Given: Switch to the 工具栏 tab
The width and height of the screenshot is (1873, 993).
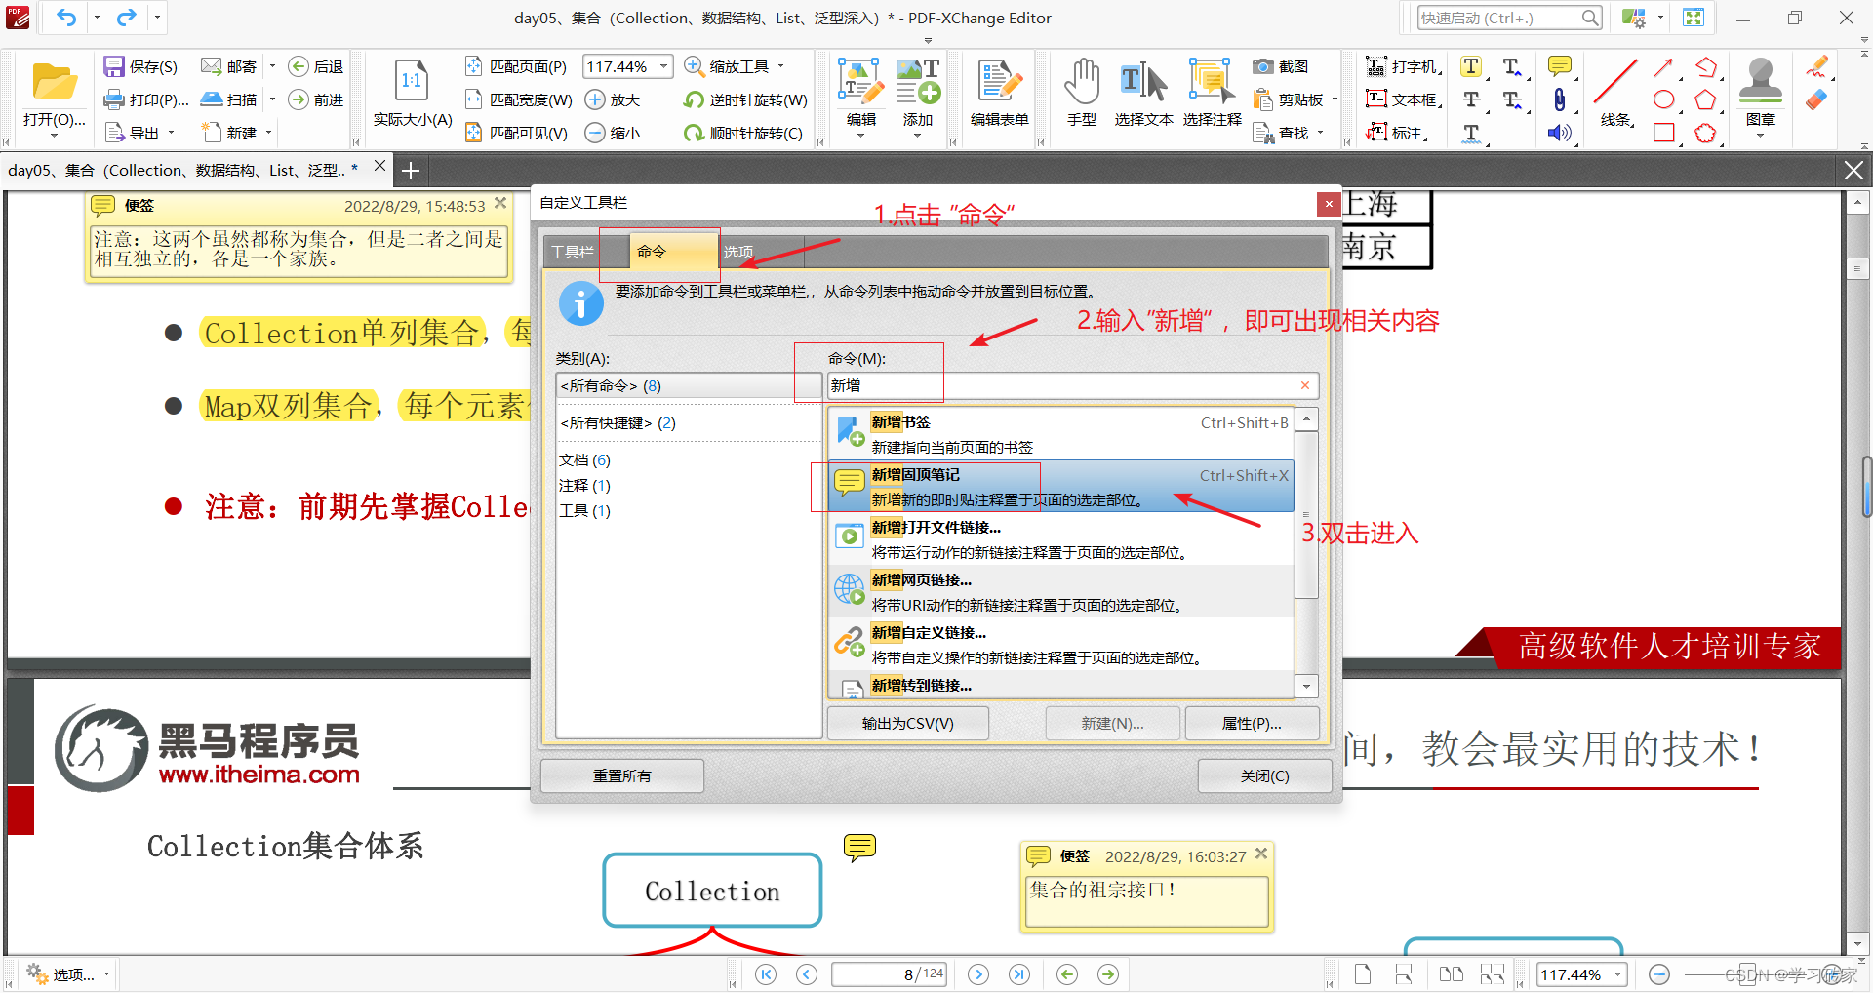Looking at the screenshot, I should [573, 252].
